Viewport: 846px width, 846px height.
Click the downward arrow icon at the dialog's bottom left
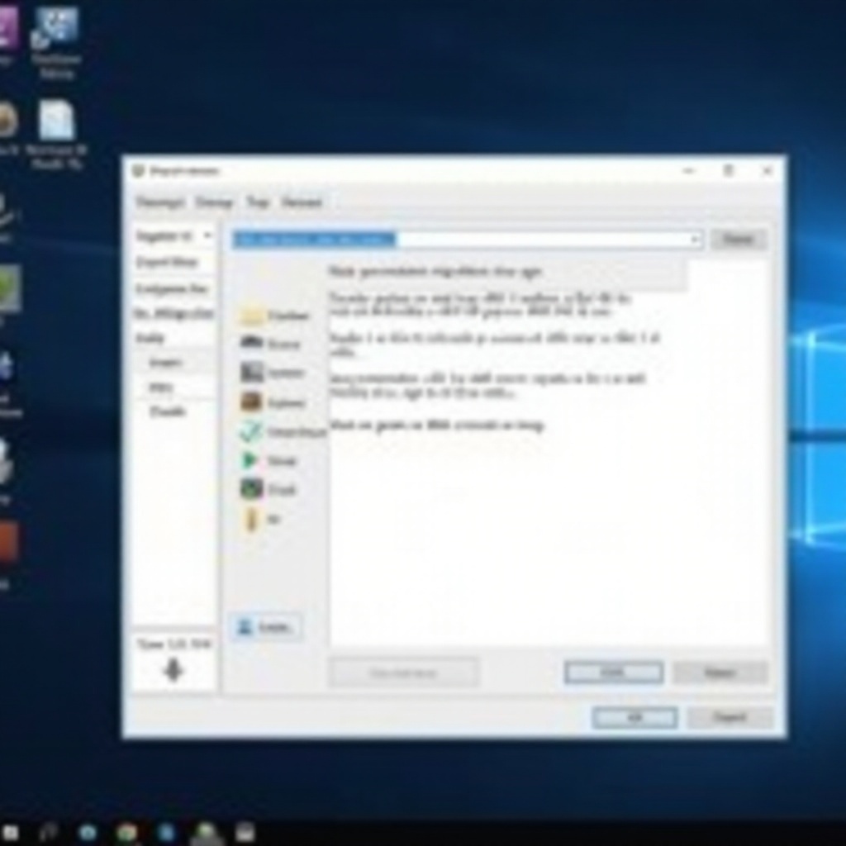pyautogui.click(x=173, y=671)
